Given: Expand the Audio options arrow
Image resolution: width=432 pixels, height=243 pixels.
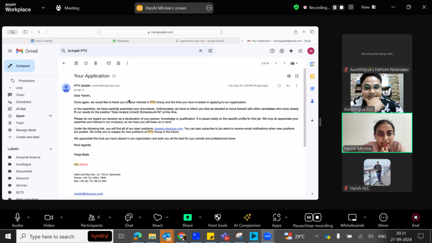Looking at the screenshot, I should (x=28, y=217).
